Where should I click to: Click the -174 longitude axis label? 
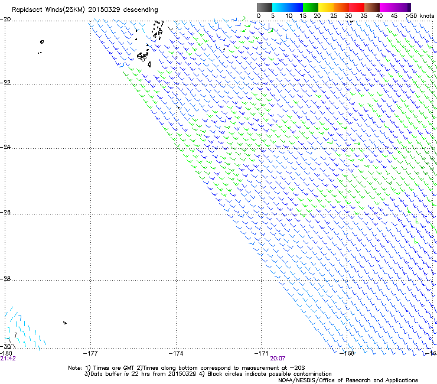[x=176, y=353]
